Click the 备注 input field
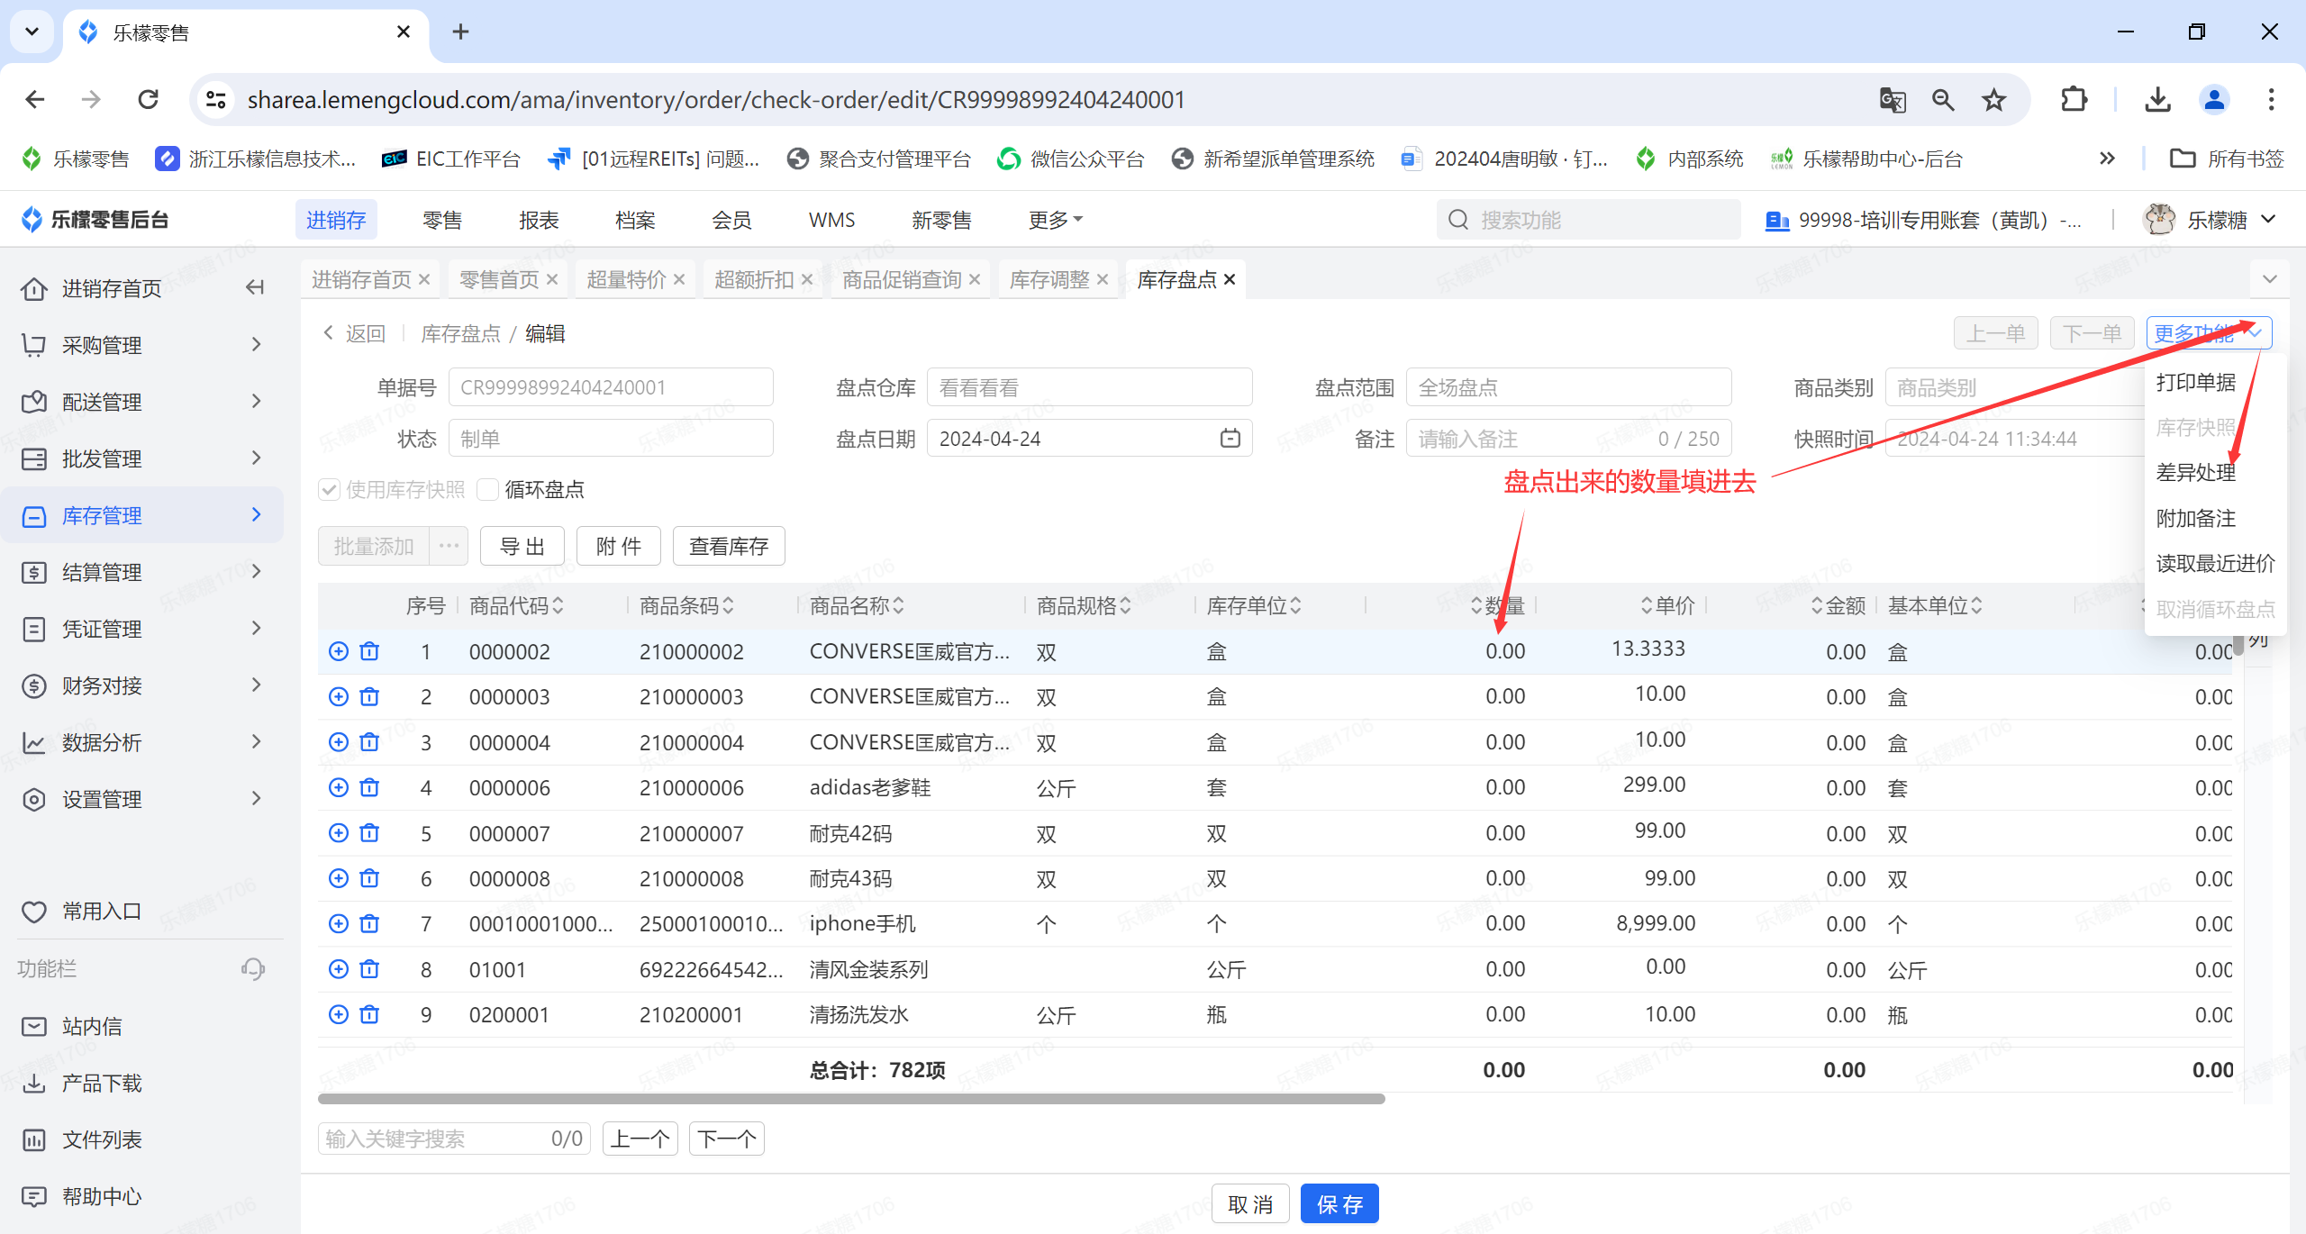The height and width of the screenshot is (1234, 2306). pyautogui.click(x=1568, y=439)
